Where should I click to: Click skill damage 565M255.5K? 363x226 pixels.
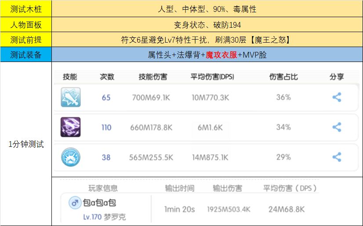pyautogui.click(x=151, y=157)
